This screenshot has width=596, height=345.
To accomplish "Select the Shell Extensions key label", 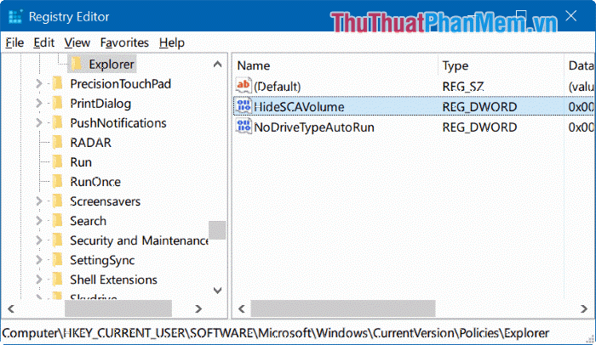I will [x=113, y=280].
